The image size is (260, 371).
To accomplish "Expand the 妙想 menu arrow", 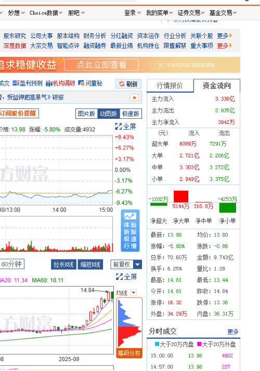I will pos(23,13).
